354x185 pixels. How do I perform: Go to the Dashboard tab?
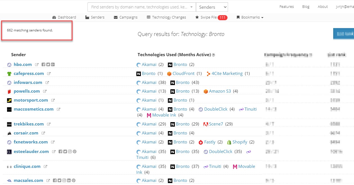(x=64, y=17)
